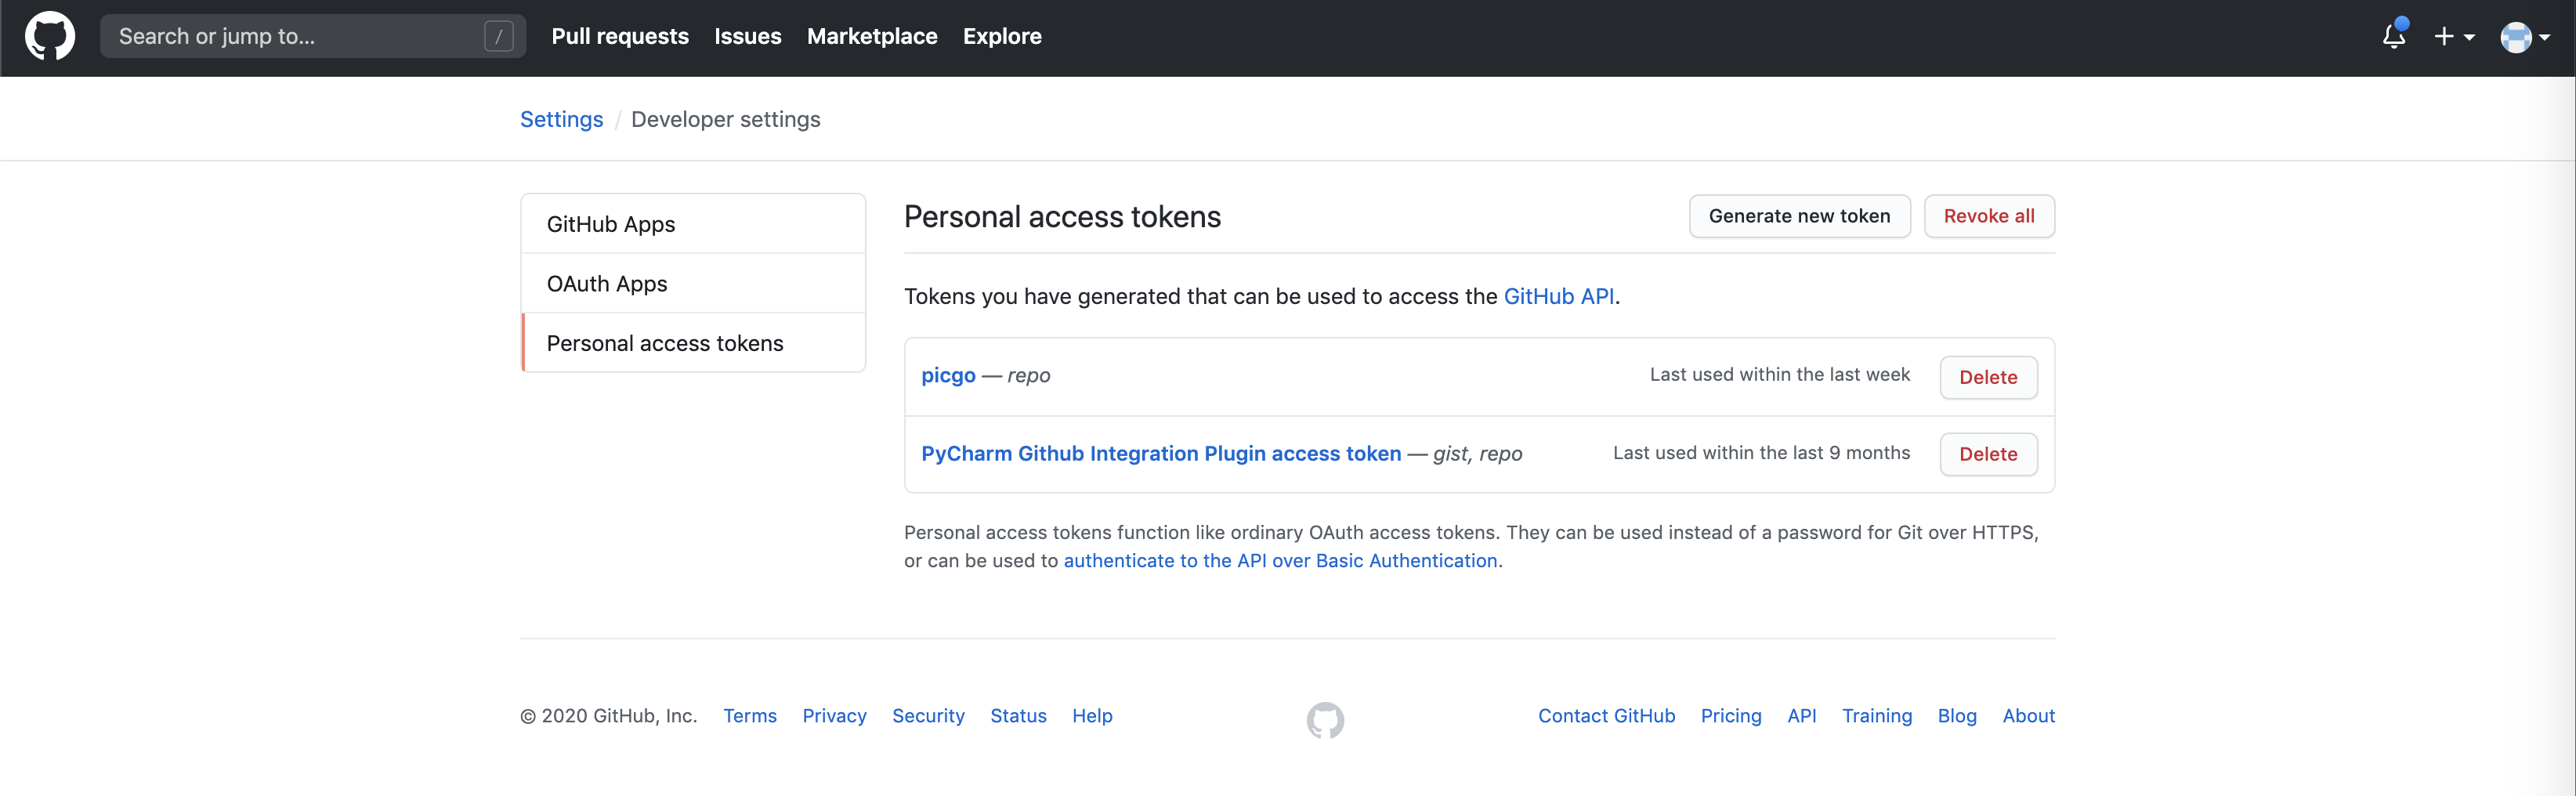Click the Generate new token button

(x=1799, y=216)
